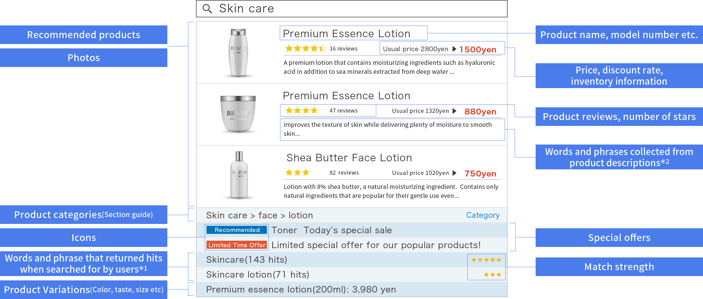Viewport: 703px width, 299px height.
Task: Click the price arrow beside 880yen
Action: [454, 111]
